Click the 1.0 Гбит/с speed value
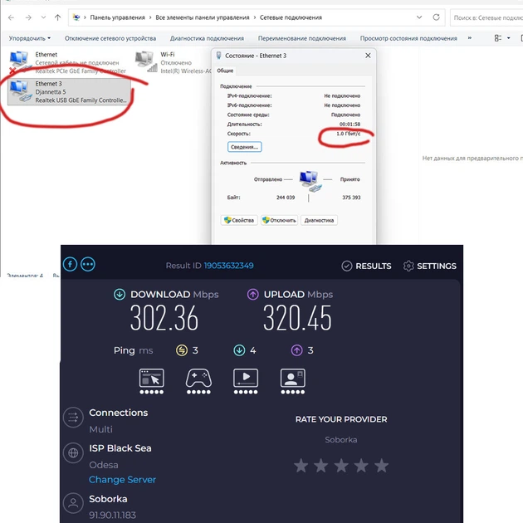The image size is (523, 523). (x=348, y=134)
